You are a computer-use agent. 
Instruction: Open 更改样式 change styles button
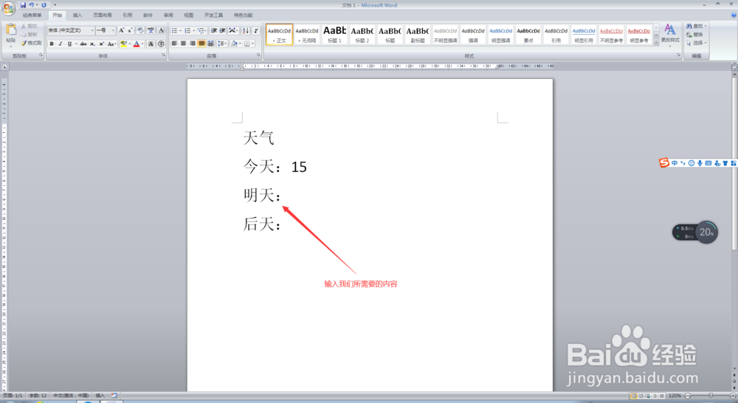coord(670,34)
